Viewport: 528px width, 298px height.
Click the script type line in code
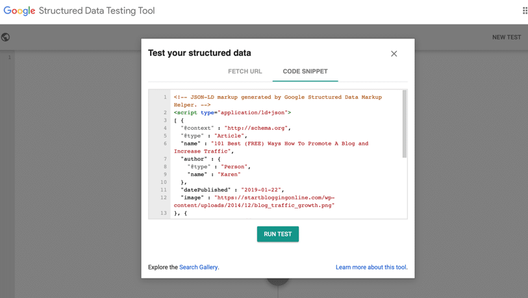233,112
